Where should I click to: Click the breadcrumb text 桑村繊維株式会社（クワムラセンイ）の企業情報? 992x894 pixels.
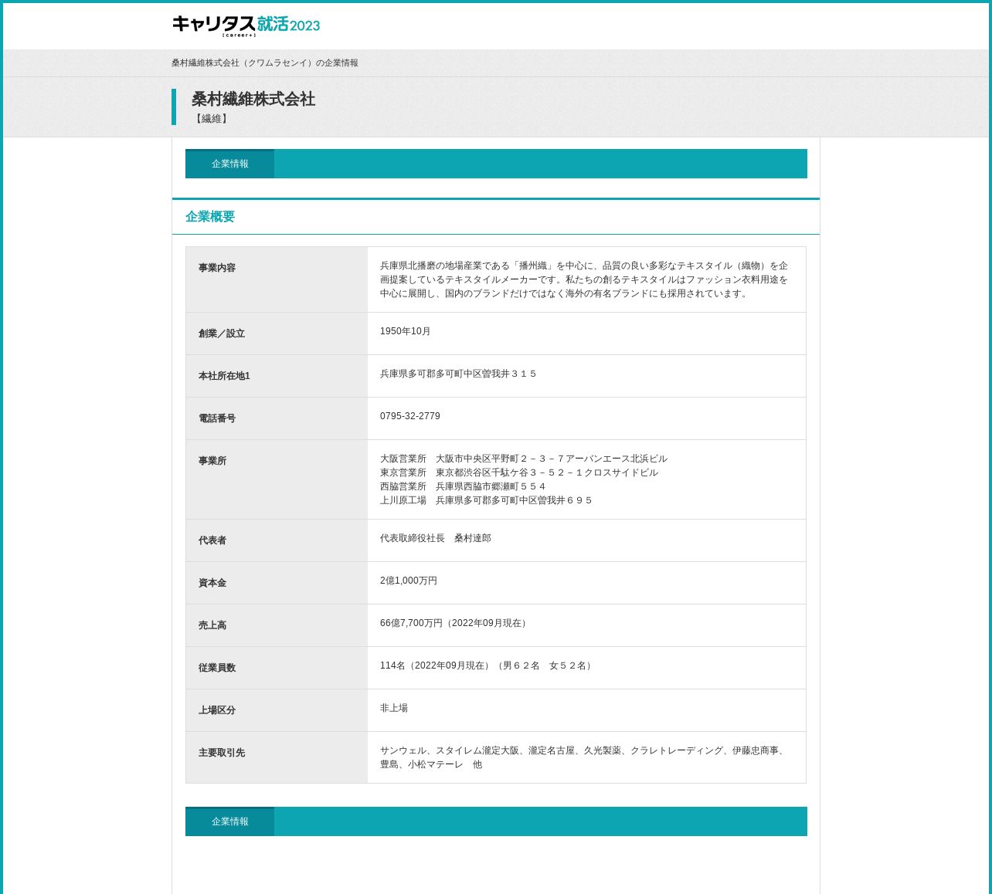tap(265, 63)
